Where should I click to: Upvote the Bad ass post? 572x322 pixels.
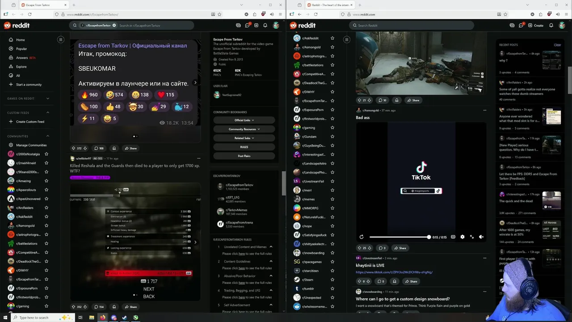click(359, 248)
